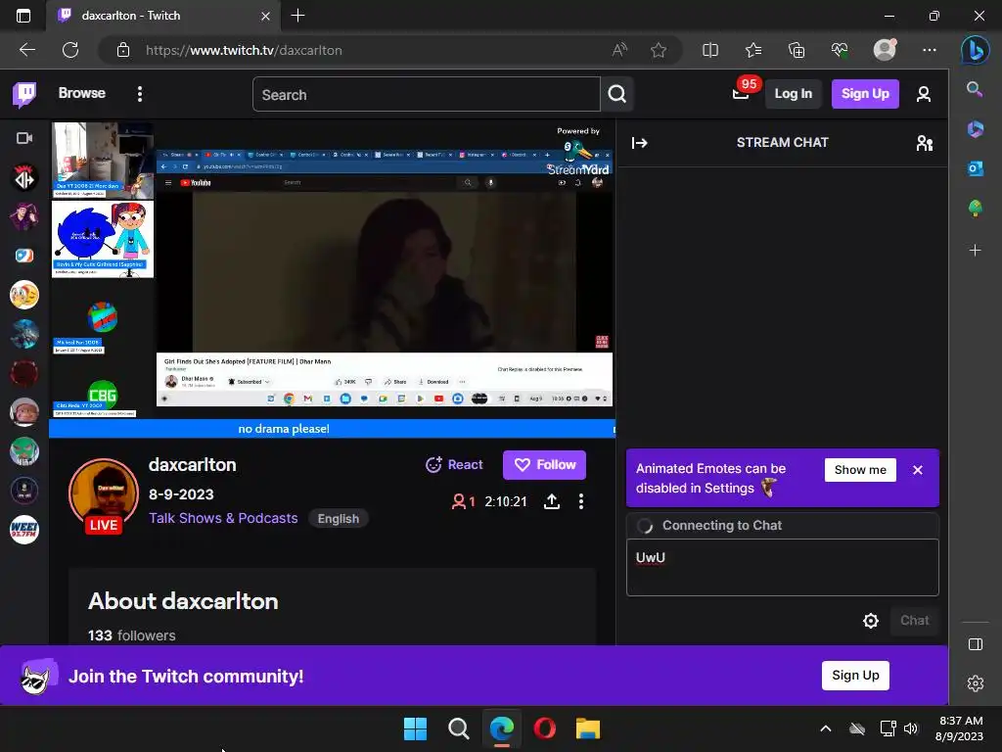Click the taskbar volume speaker icon
1002x752 pixels.
point(911,728)
